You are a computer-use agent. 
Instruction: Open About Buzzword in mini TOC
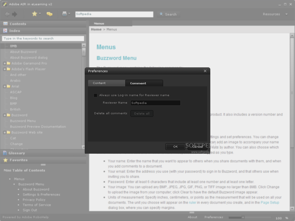coord(36,189)
